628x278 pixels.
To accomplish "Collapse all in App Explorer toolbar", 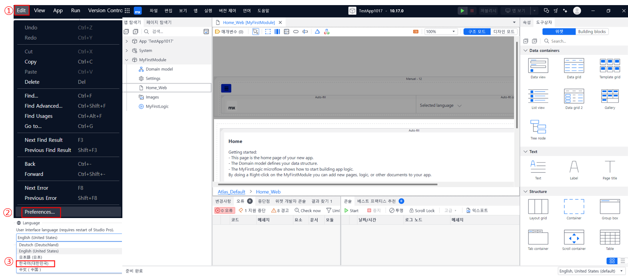I will pos(126,31).
